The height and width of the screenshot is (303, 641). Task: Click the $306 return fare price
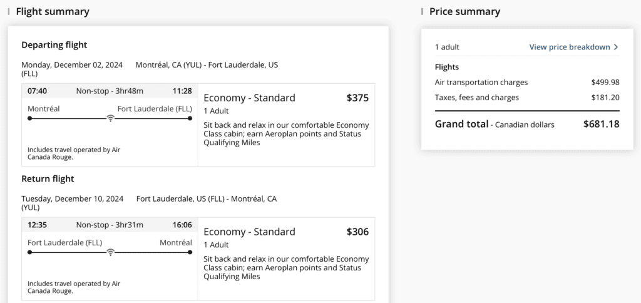point(357,232)
